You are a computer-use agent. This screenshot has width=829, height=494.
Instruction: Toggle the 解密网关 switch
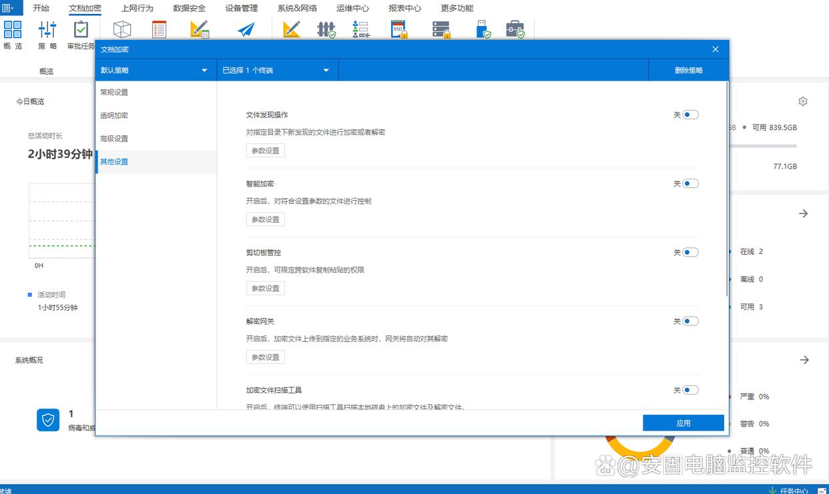pyautogui.click(x=690, y=321)
